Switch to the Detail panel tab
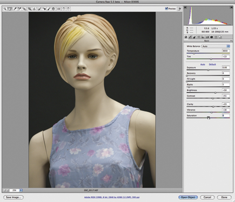Screen dimensions: 235x202 (194, 37)
